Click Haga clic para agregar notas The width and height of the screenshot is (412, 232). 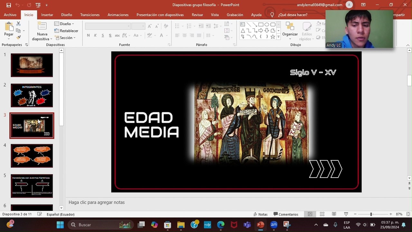tap(97, 202)
